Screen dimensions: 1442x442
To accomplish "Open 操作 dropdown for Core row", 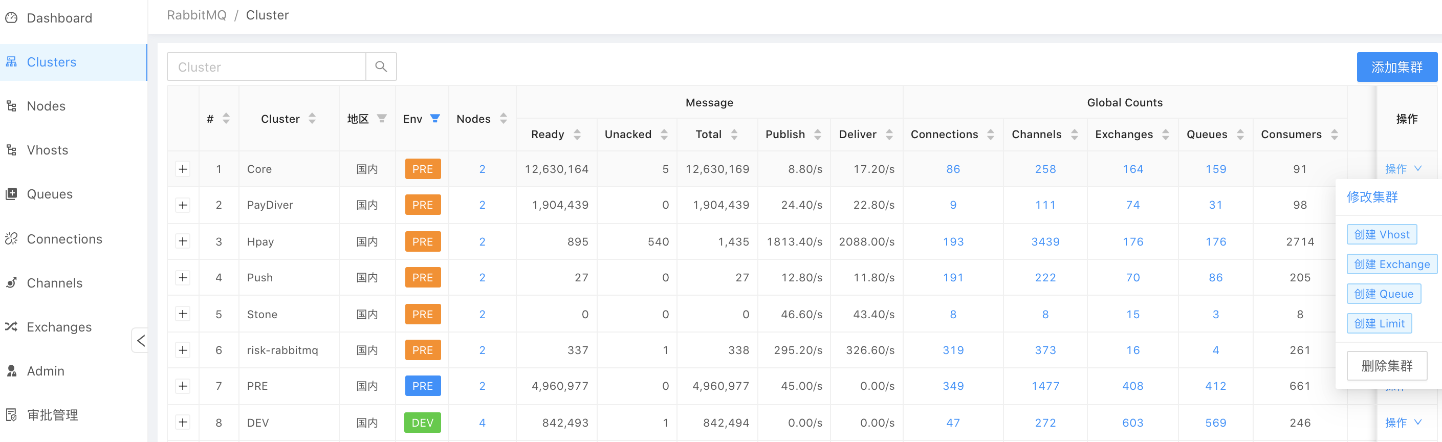I will point(1404,169).
